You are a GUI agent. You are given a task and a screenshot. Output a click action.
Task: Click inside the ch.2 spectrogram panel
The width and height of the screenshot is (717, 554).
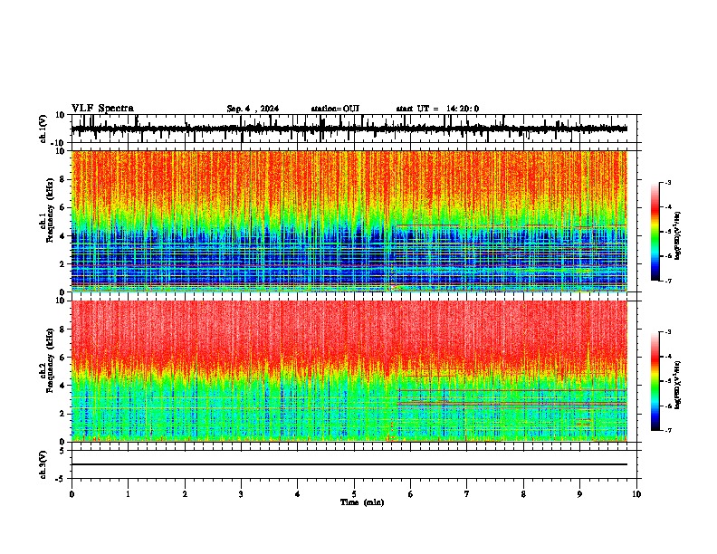point(349,371)
